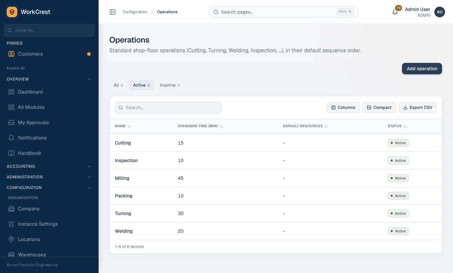
Task: Open Locations in the sidebar
Action: point(49,239)
